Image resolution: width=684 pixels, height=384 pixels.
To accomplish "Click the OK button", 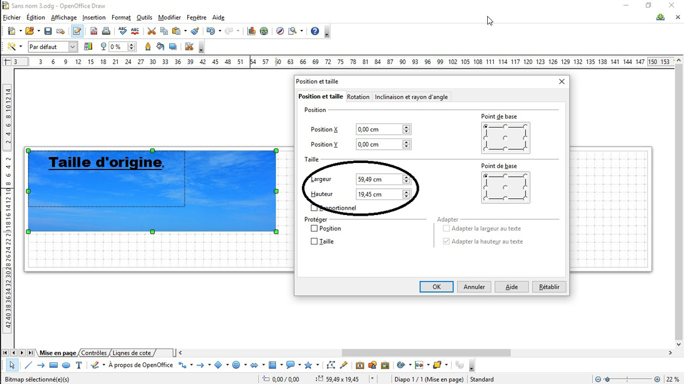I will (x=436, y=287).
